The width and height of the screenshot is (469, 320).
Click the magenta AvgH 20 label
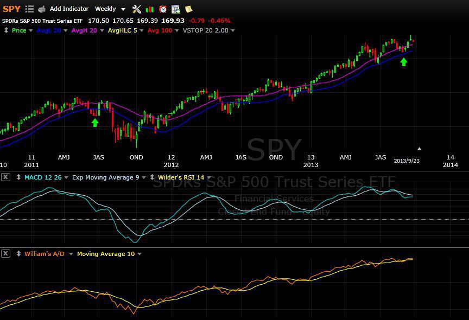point(84,30)
